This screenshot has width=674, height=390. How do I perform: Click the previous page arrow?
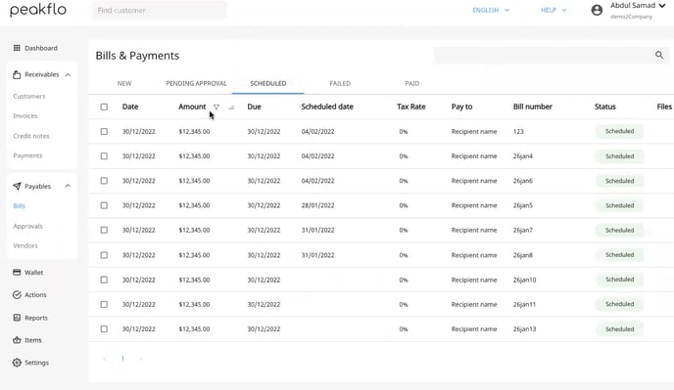tap(105, 359)
